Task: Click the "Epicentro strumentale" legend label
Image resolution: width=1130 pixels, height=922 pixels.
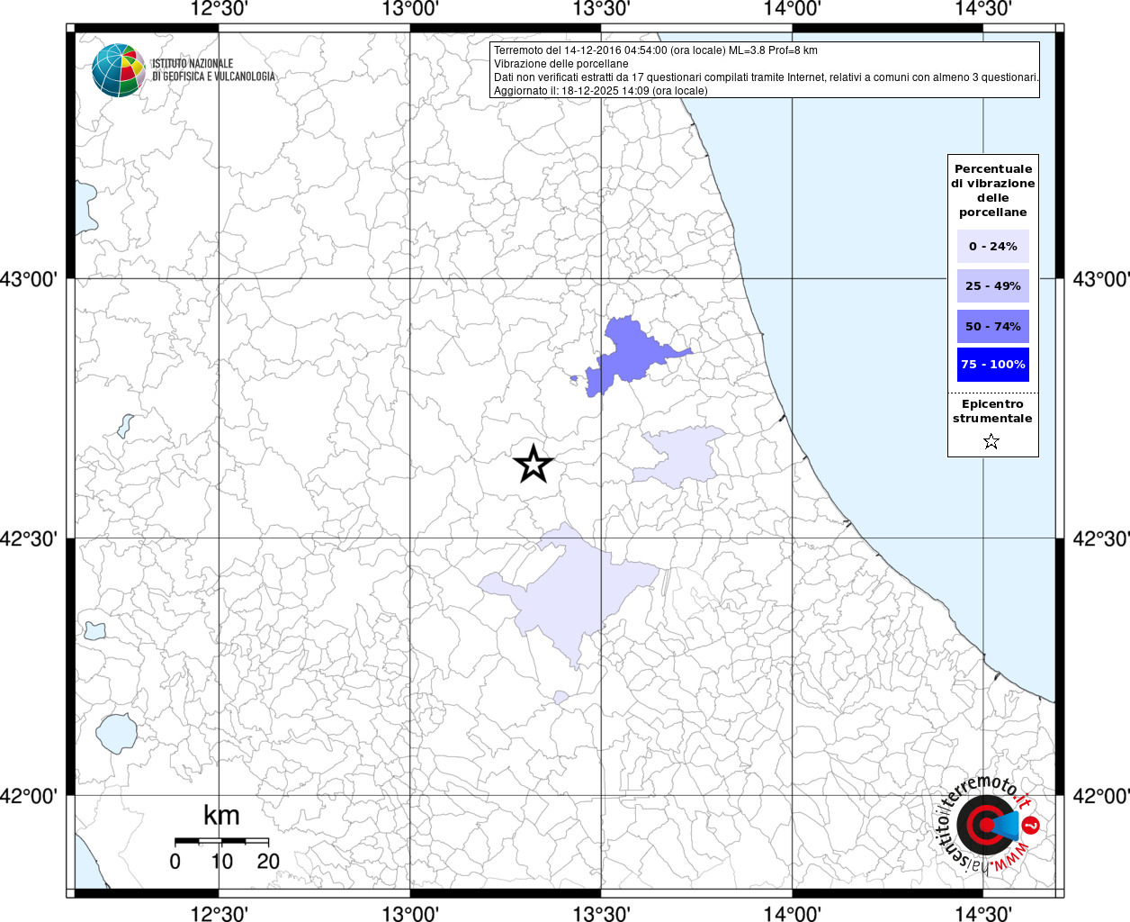Action: pyautogui.click(x=992, y=411)
